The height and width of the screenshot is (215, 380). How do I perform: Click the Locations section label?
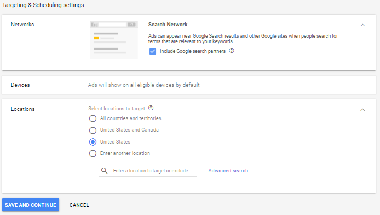coord(23,109)
